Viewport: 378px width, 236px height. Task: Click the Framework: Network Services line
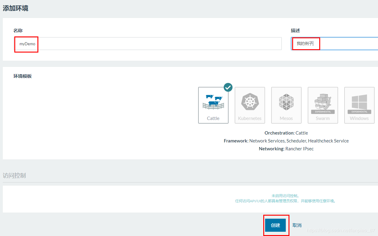coord(286,141)
